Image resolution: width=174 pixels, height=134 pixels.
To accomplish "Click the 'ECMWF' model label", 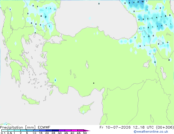I will click(x=44, y=127).
